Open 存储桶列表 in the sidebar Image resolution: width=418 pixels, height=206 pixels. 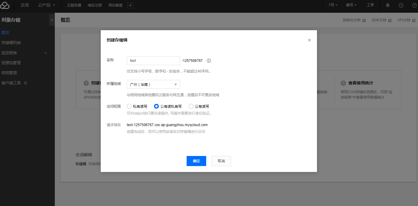coord(11,43)
